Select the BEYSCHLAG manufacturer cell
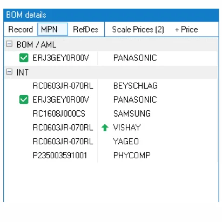222x222 pixels. (136, 86)
